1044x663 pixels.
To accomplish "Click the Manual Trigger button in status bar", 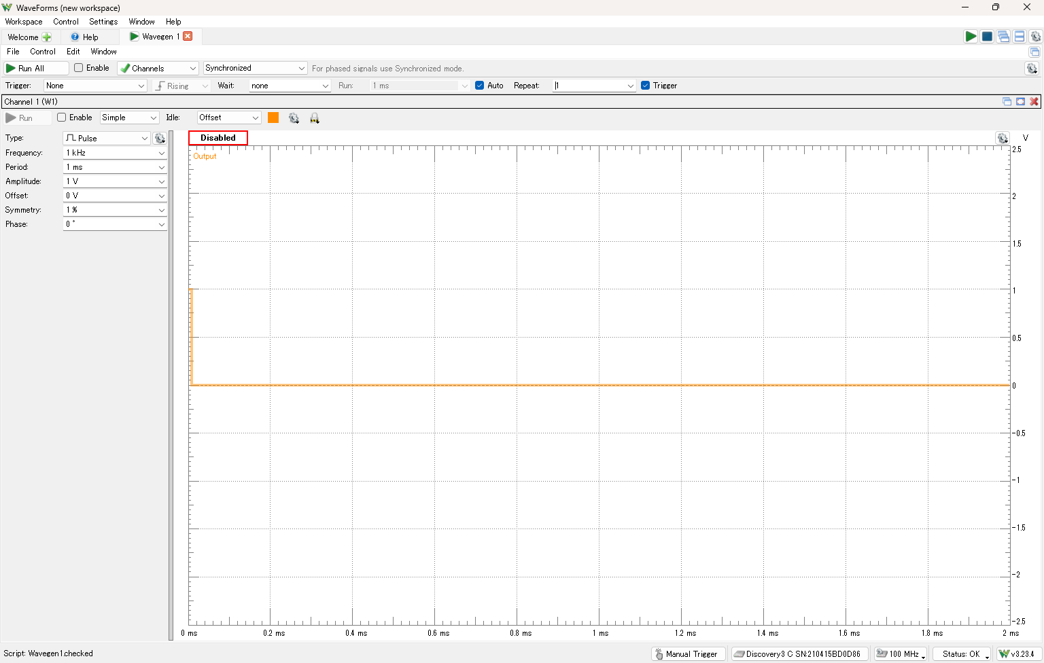I will pos(688,654).
